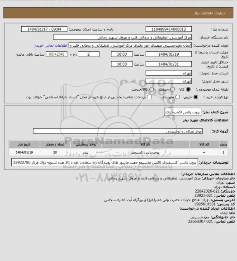This screenshot has height=261, width=237.
Task: Click the postal code 1995614331
Action: click(x=205, y=204)
